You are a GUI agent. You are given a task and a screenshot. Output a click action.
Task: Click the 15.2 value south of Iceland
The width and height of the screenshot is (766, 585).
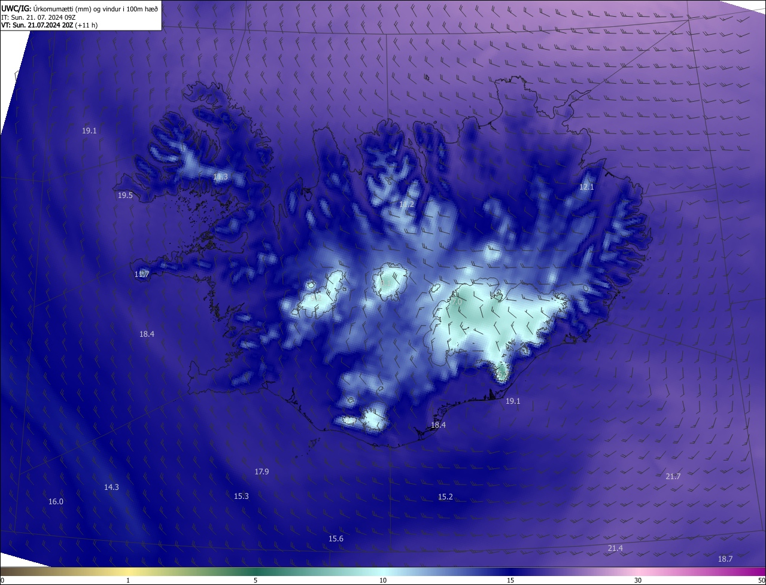click(445, 496)
